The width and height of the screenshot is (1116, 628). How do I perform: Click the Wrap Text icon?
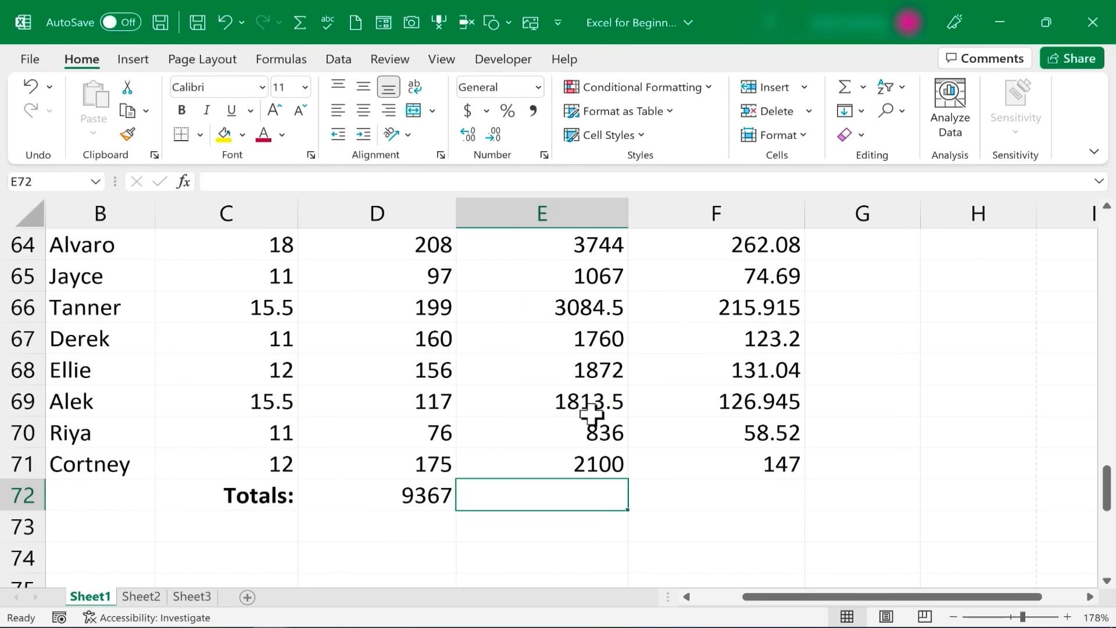point(414,87)
